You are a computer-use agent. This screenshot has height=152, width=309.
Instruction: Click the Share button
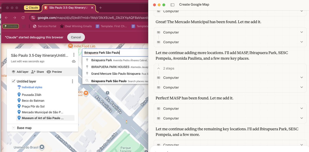point(37,72)
